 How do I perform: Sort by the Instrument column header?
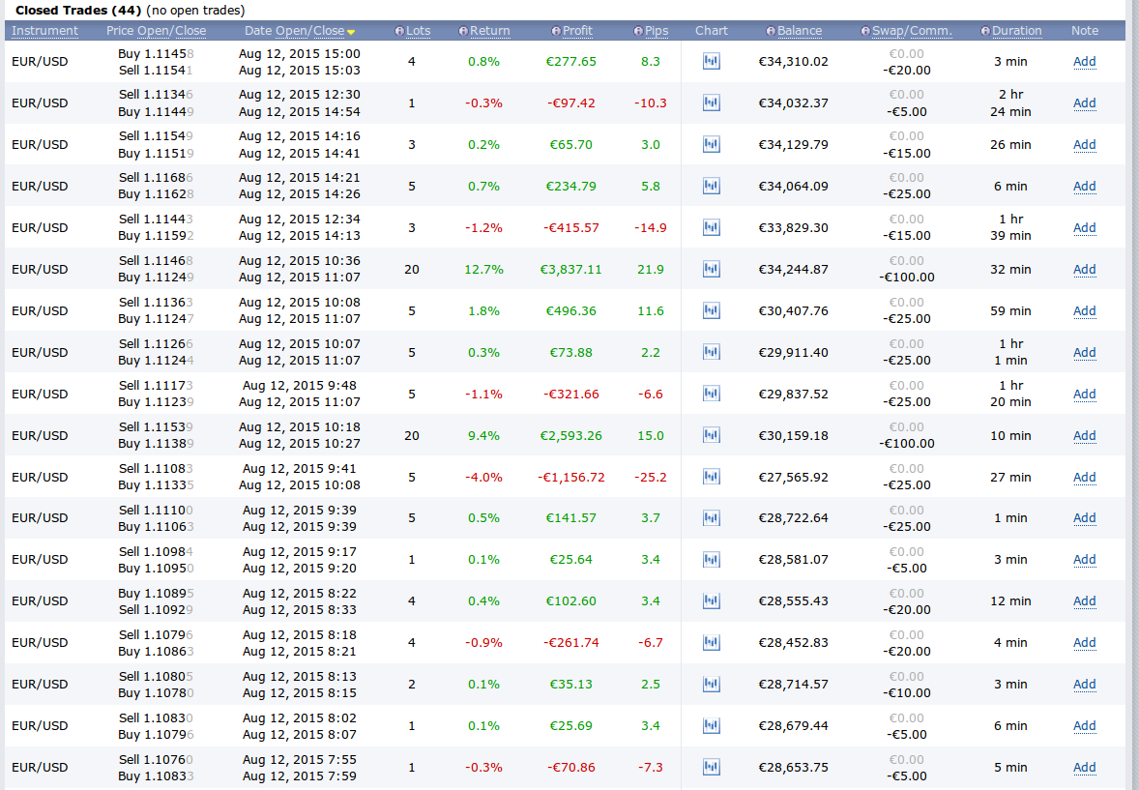click(x=44, y=31)
